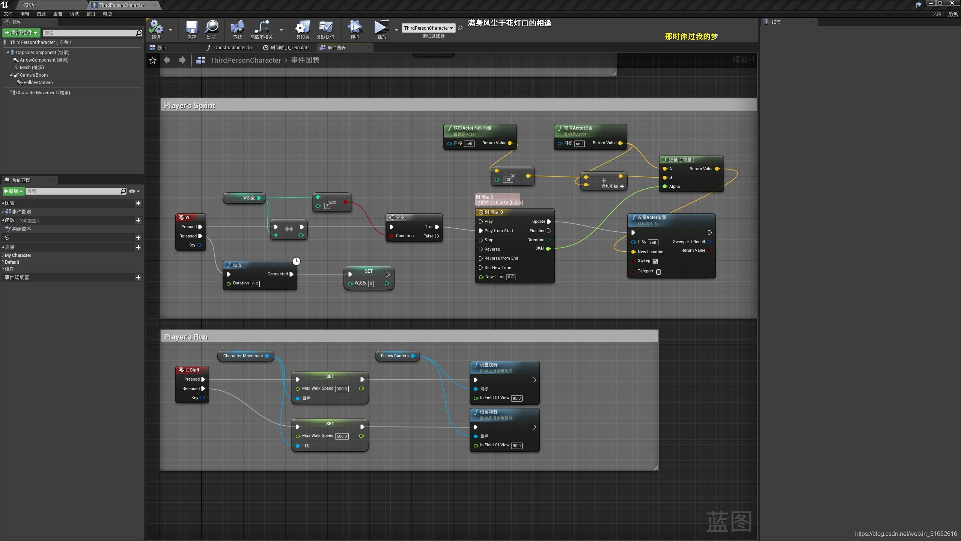Screen dimensions: 961x541
Task: Click the 新增 (Add New) button
Action: pos(14,191)
